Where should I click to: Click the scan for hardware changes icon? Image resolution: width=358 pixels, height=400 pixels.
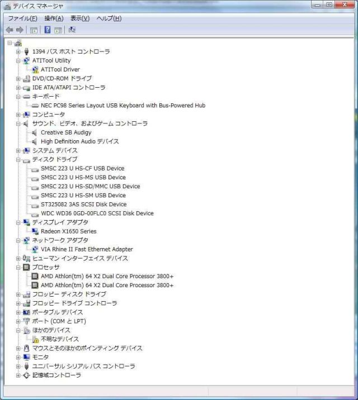click(x=72, y=30)
